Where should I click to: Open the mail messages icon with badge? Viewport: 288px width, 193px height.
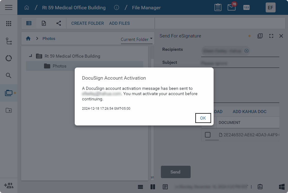(232, 7)
